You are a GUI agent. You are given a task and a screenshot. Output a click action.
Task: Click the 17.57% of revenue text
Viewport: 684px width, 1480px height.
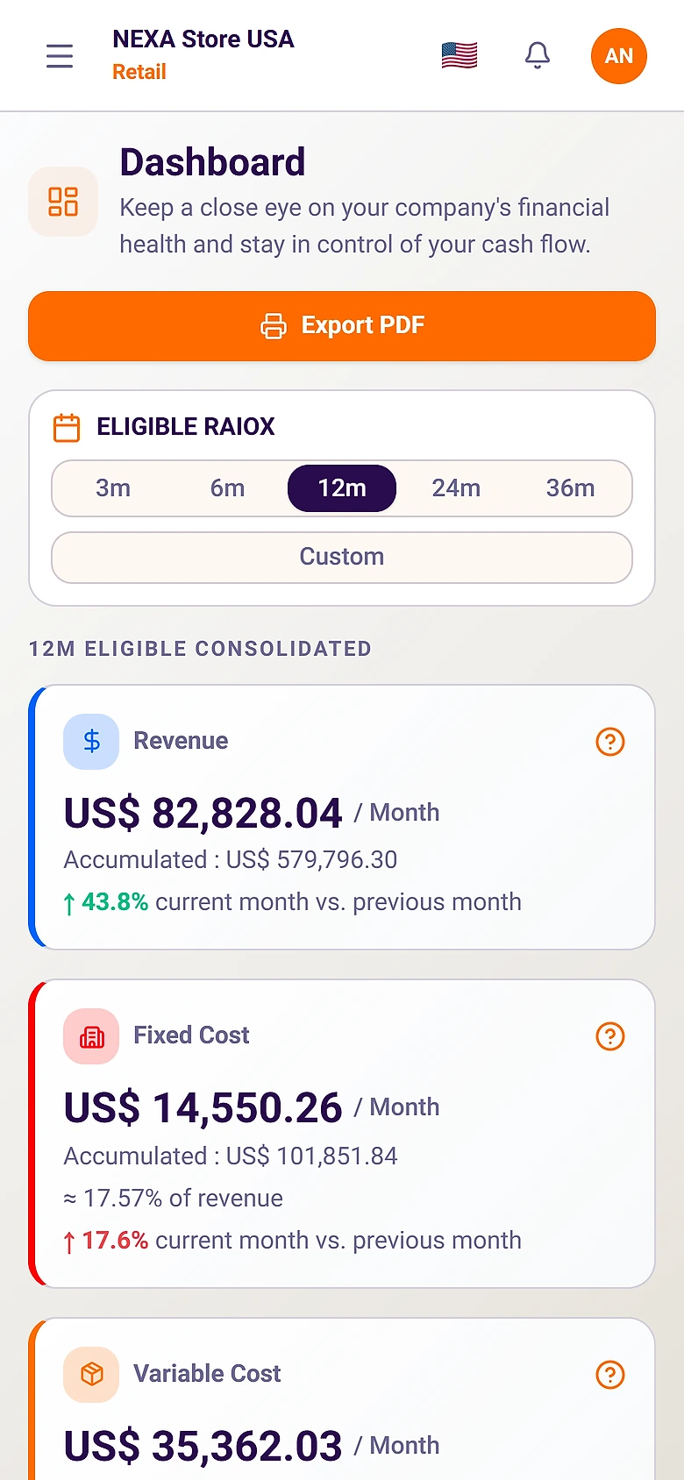point(174,1199)
